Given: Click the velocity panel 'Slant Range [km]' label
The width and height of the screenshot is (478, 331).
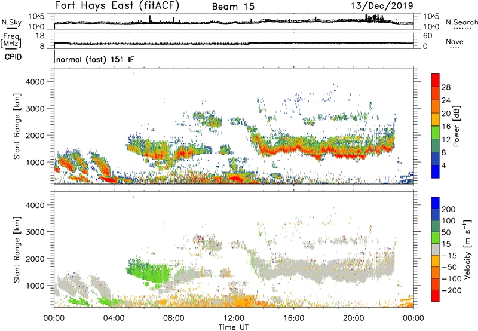Looking at the screenshot, I should tap(17, 249).
